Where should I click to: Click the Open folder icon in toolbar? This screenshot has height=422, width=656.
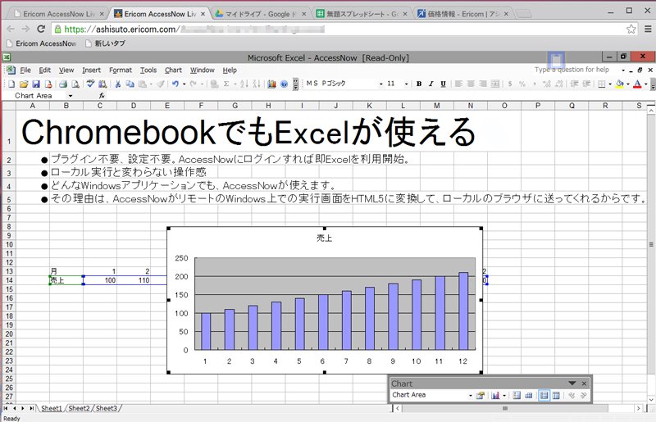click(x=24, y=84)
